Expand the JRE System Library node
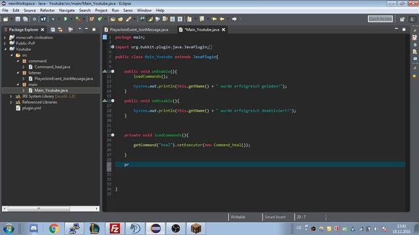 pos(11,96)
